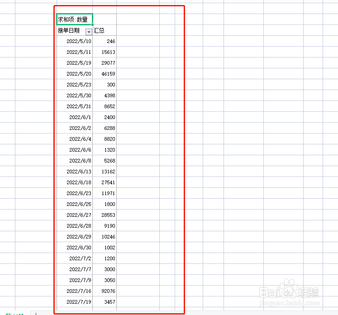Open the 接单日期 filter dropdown arrow
The image size is (338, 315).
tap(89, 32)
